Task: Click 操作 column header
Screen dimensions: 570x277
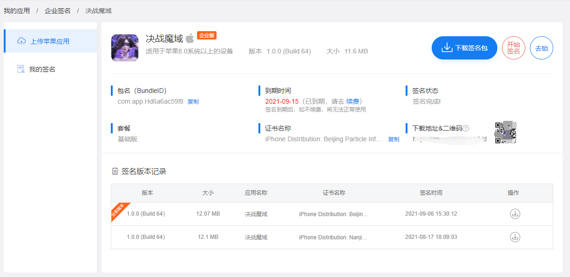Action: click(x=513, y=192)
